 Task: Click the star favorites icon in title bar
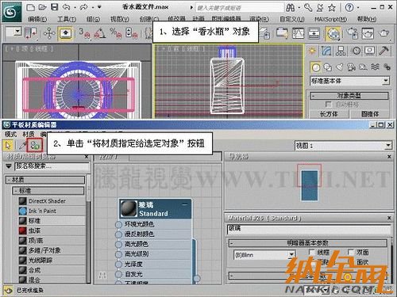click(x=332, y=8)
